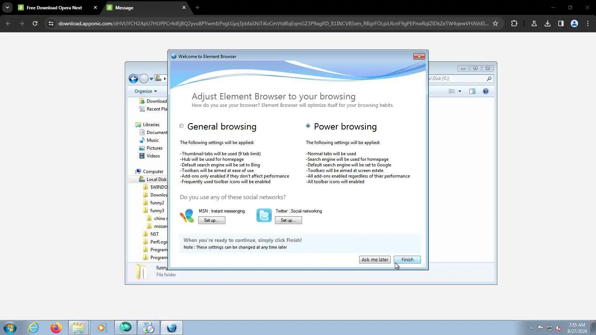Click Finish to complete setup
Image resolution: width=596 pixels, height=335 pixels.
[x=407, y=260]
